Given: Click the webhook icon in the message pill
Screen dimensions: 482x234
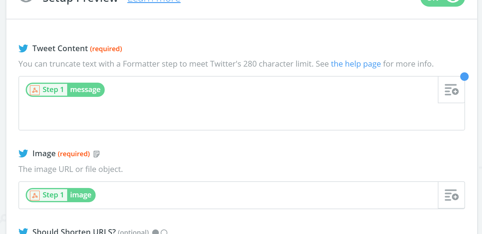Looking at the screenshot, I should click(35, 90).
